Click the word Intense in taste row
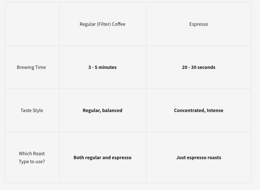 pos(215,110)
